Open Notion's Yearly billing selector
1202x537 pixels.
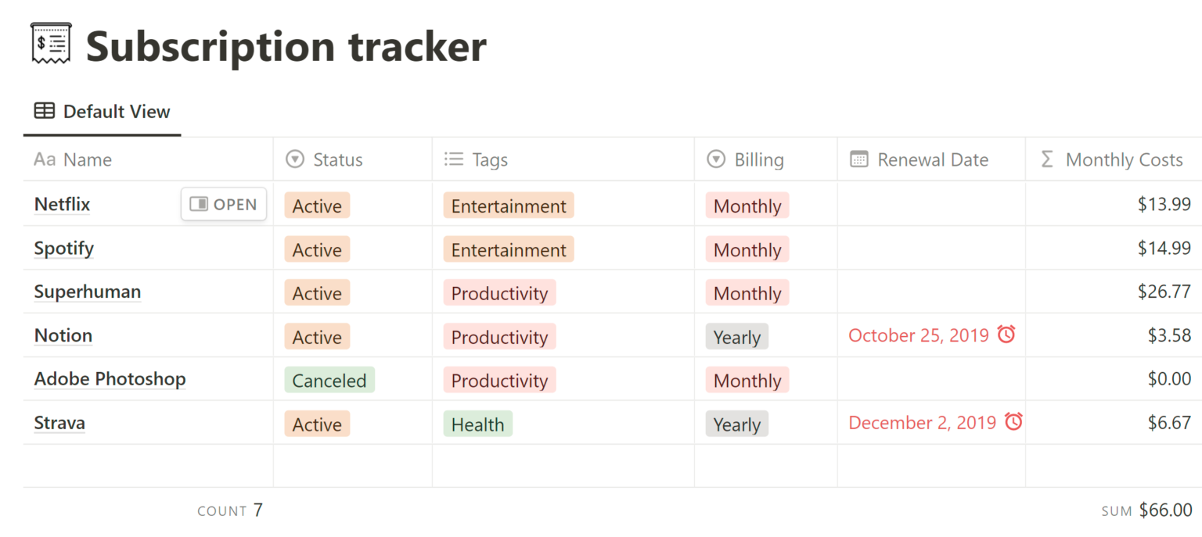click(736, 336)
